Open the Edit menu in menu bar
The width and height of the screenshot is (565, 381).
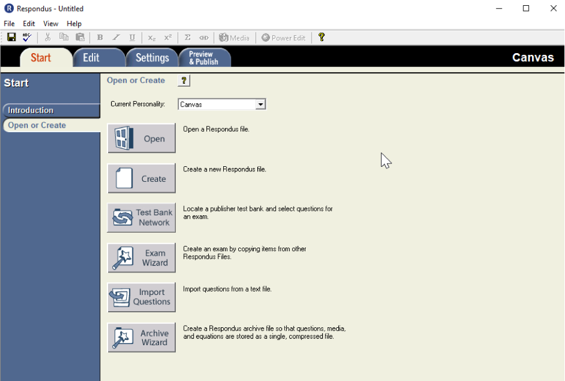point(29,24)
